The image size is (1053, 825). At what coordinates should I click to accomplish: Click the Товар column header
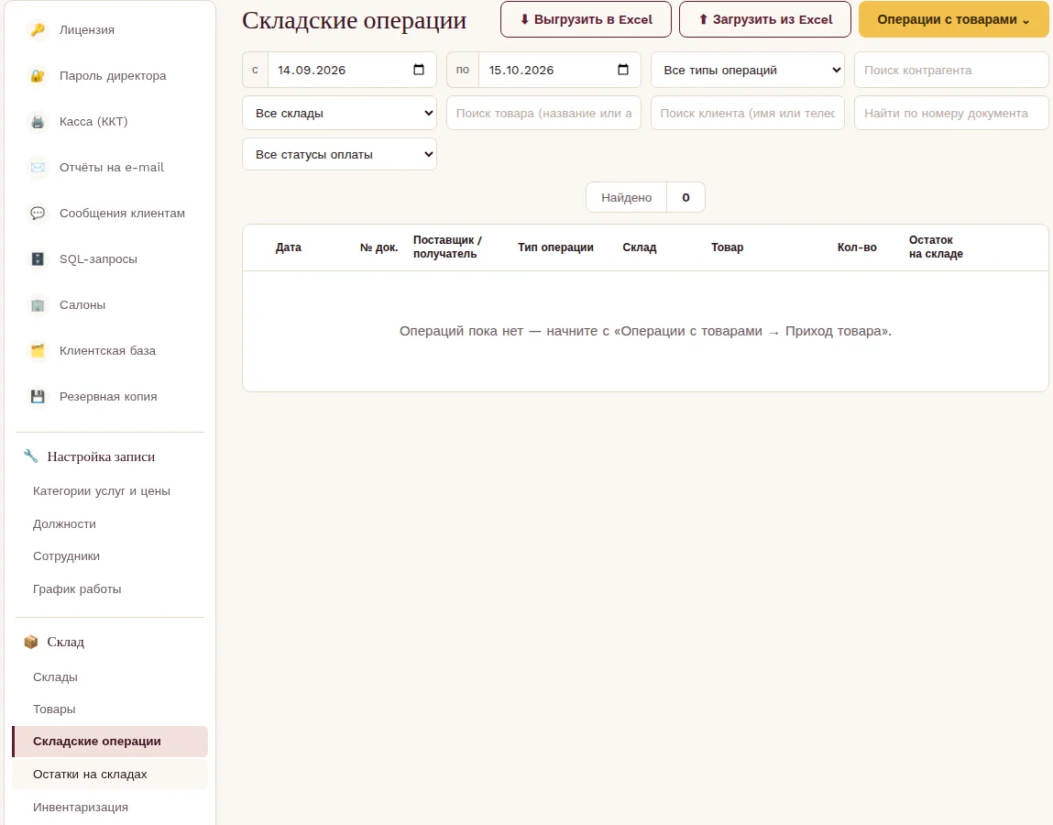click(728, 247)
